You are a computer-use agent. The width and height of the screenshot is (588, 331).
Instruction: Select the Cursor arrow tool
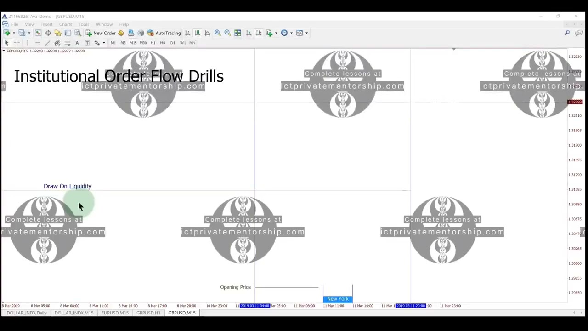[7, 43]
